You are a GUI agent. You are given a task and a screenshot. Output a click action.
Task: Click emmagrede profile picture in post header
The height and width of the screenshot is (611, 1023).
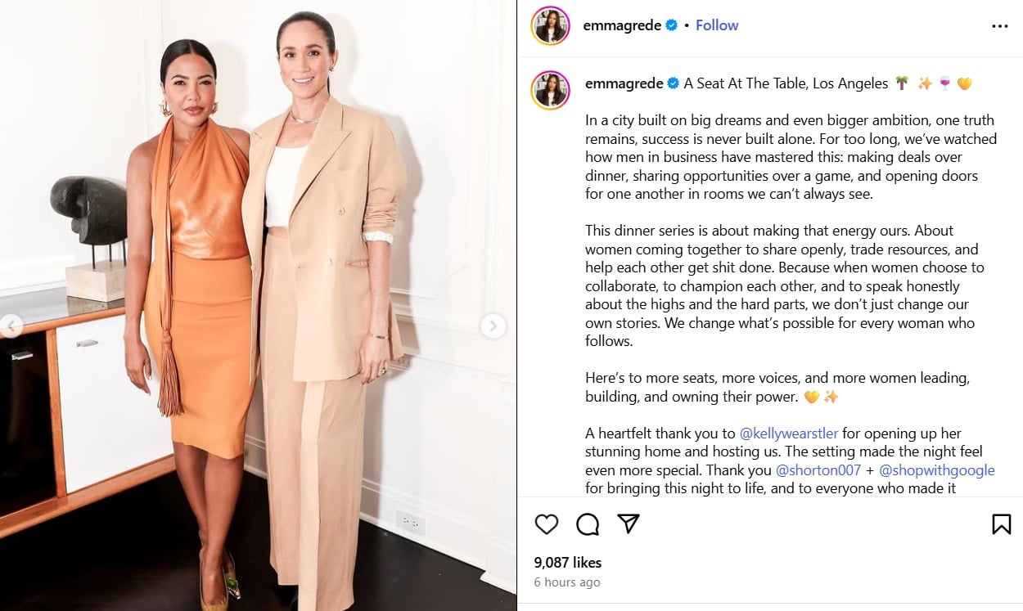coord(550,25)
